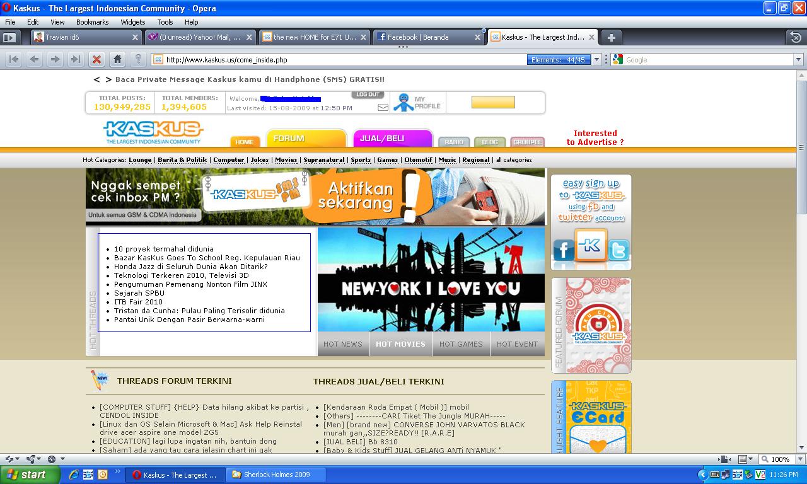Screen dimensions: 807x484
Task: Launch Internet Explorer from quick launch
Action: tap(74, 475)
